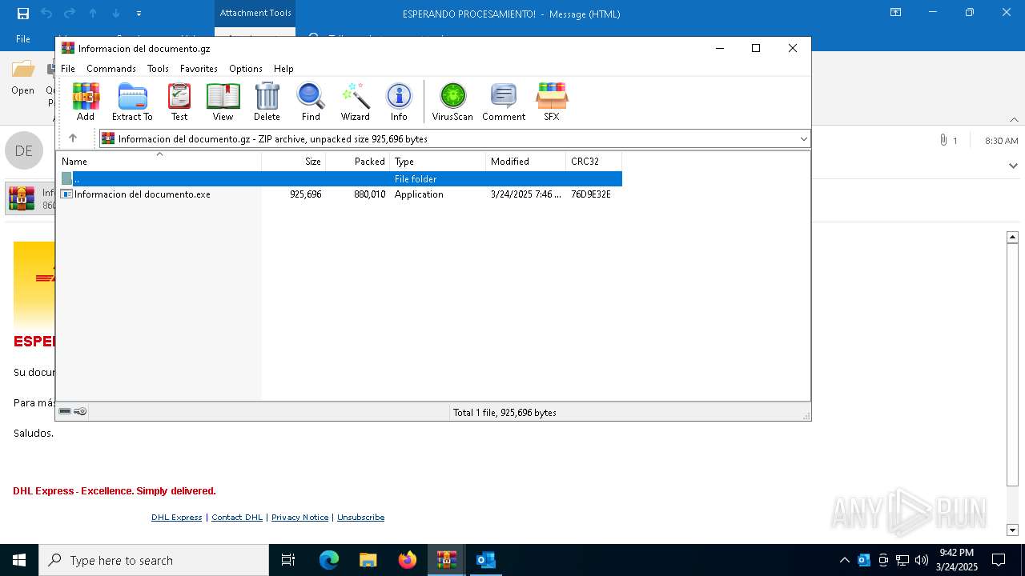Click the Unsubscribe link
Viewport: 1025px width, 576px height.
(360, 517)
